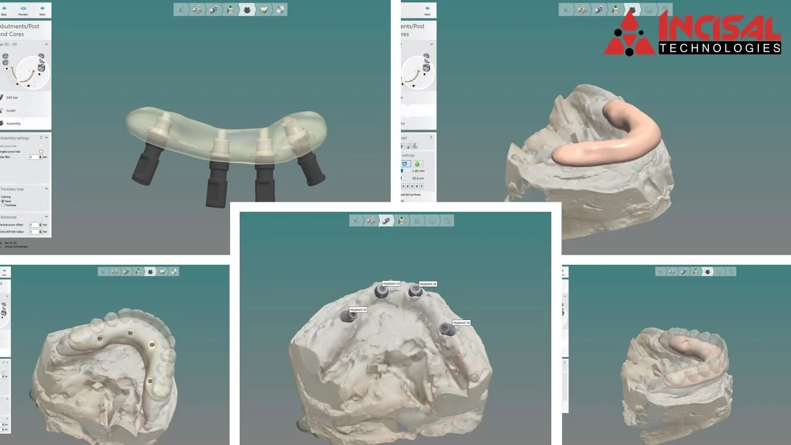Open toolkit help question mark, top-right panel
Screen dimensions: 791x445
431,137
